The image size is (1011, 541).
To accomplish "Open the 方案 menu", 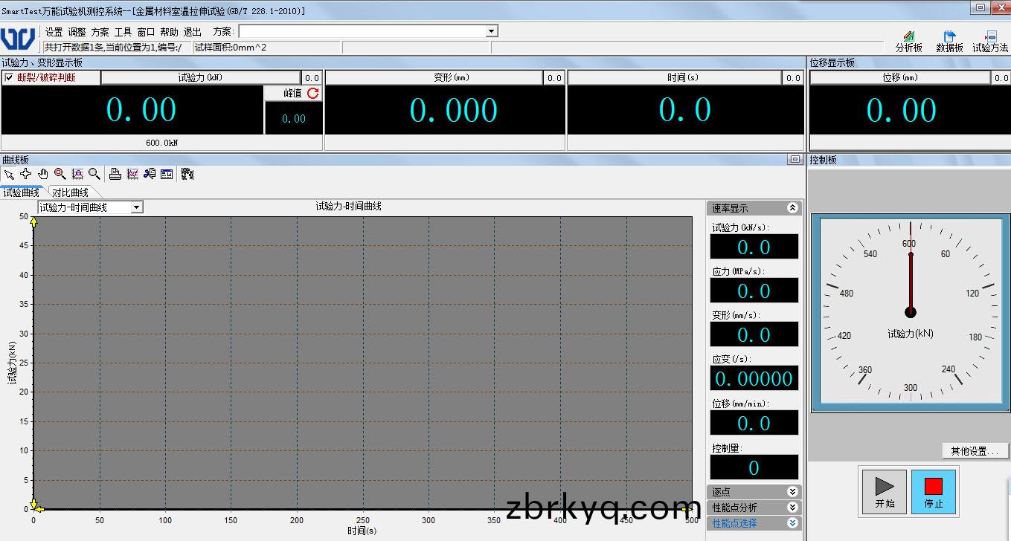I will [100, 32].
